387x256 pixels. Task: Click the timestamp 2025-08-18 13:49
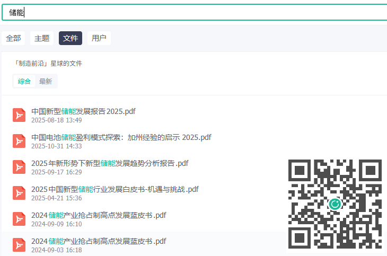tap(57, 120)
